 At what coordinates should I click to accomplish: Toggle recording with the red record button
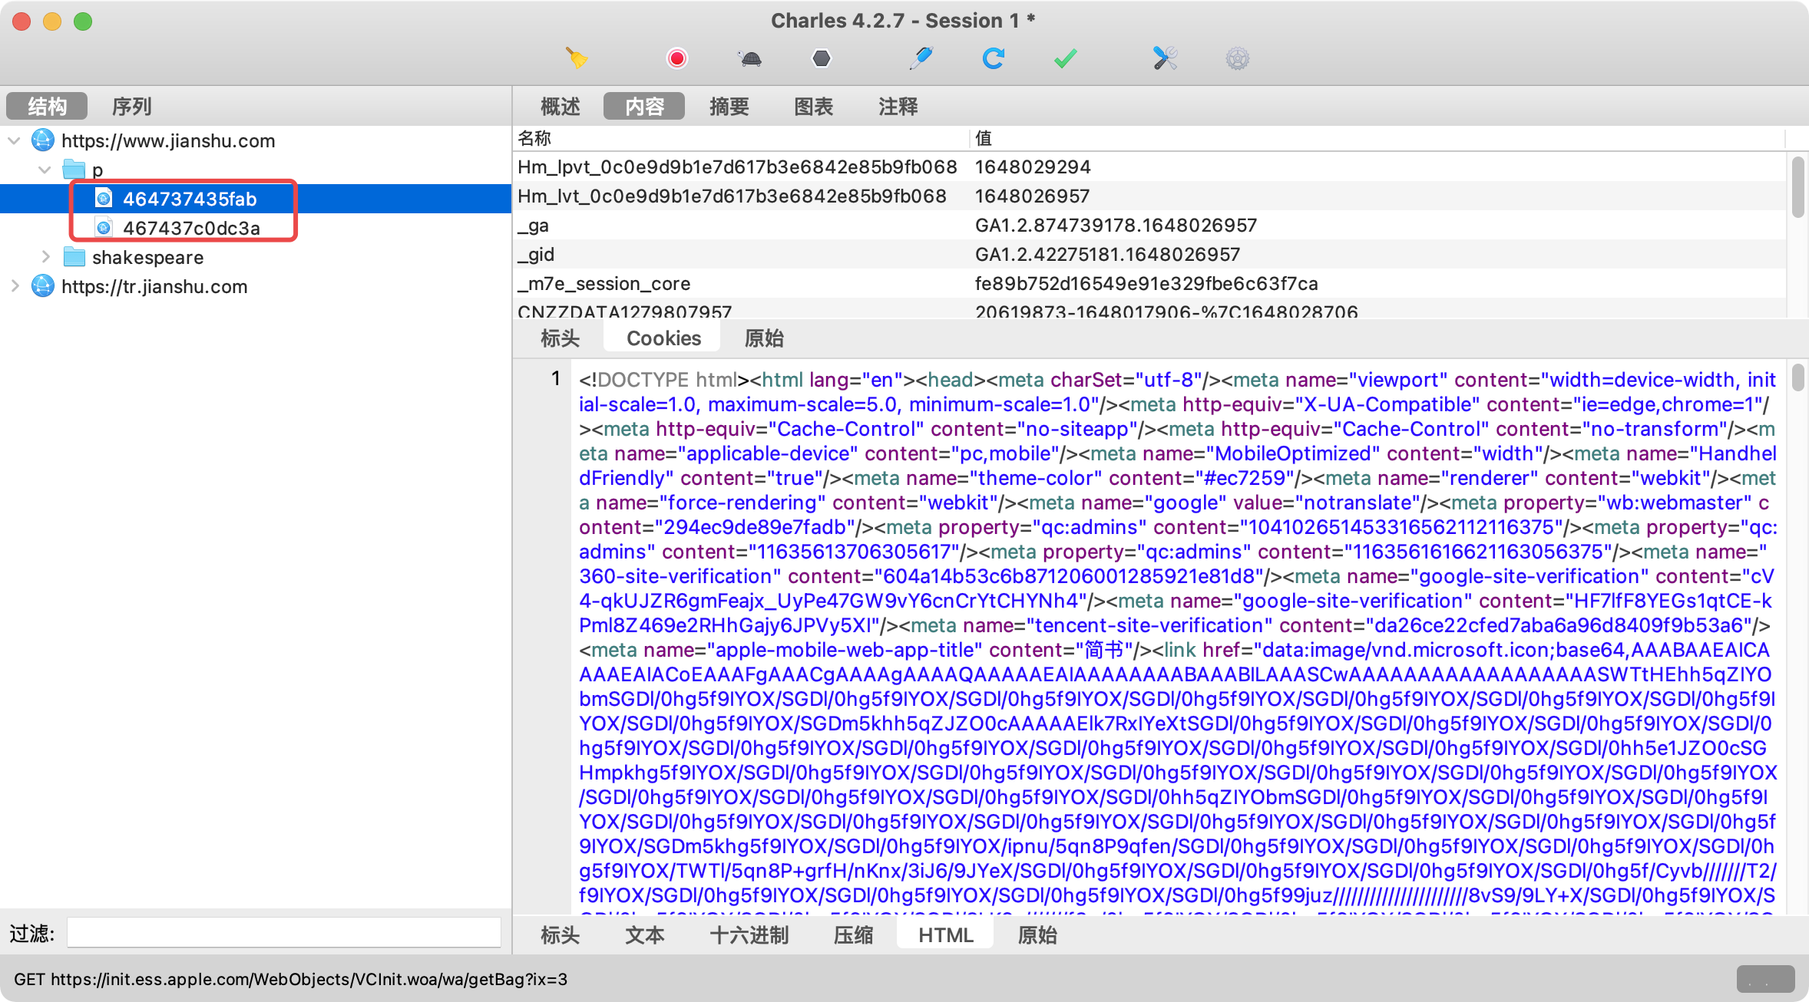tap(676, 58)
